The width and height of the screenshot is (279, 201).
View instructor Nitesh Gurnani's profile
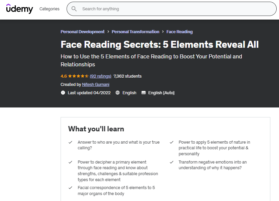96,85
